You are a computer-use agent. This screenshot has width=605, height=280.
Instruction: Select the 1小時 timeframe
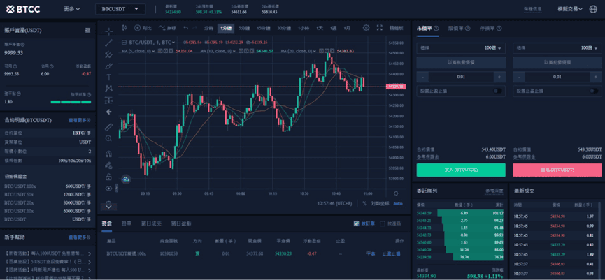tap(304, 28)
